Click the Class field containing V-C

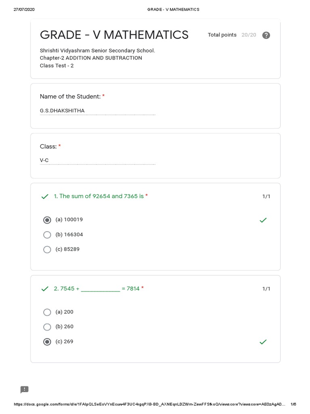(97, 161)
